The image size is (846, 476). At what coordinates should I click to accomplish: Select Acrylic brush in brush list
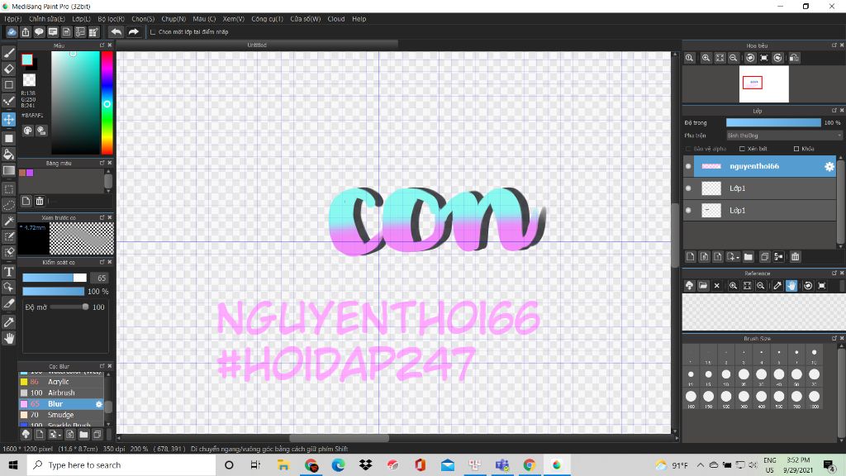[x=61, y=382]
